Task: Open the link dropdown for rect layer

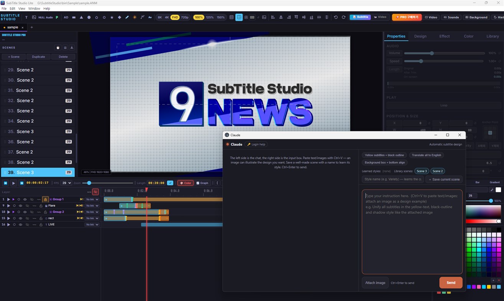Action: 92,218
